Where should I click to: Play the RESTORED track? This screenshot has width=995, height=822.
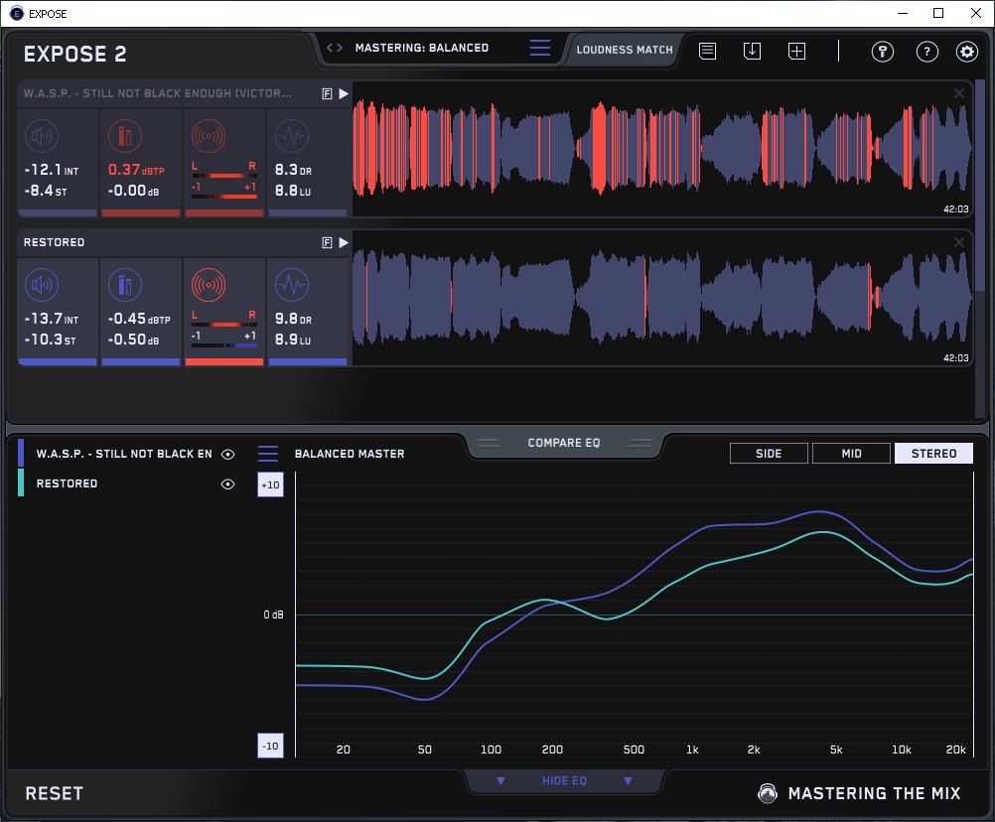(x=344, y=242)
